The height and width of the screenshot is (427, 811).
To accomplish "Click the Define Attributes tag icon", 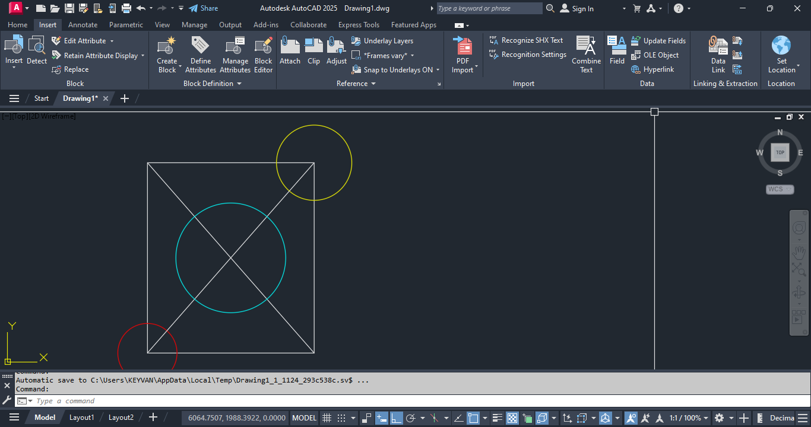I will 201,46.
